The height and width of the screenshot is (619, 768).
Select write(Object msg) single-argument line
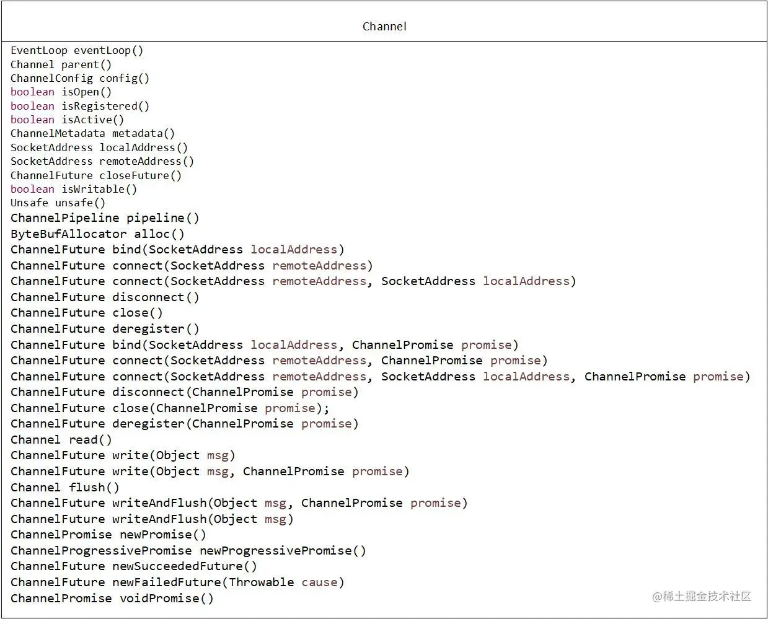pos(123,455)
